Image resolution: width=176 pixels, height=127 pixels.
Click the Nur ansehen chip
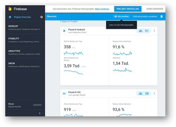[121, 16]
